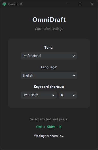Click the chevron arrow on the Language selector
The width and height of the screenshot is (98, 150).
coord(74,76)
